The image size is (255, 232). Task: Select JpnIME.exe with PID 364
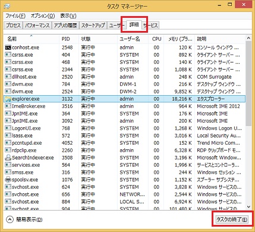pos(125,114)
